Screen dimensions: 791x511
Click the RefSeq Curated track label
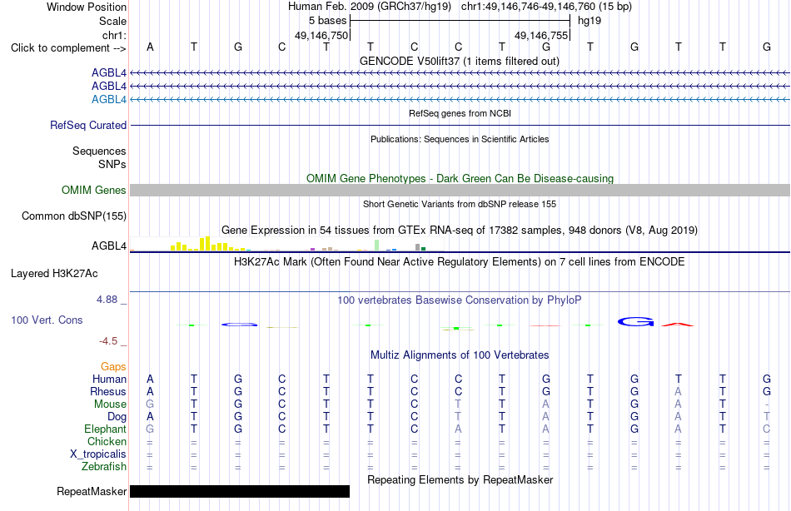tap(88, 125)
